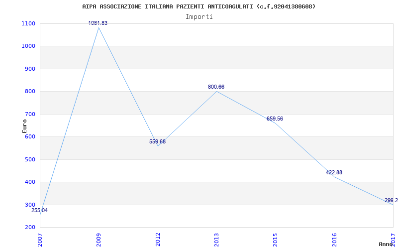Click the 255.04 data label
Screen dimensions: 398x249
(x=39, y=210)
